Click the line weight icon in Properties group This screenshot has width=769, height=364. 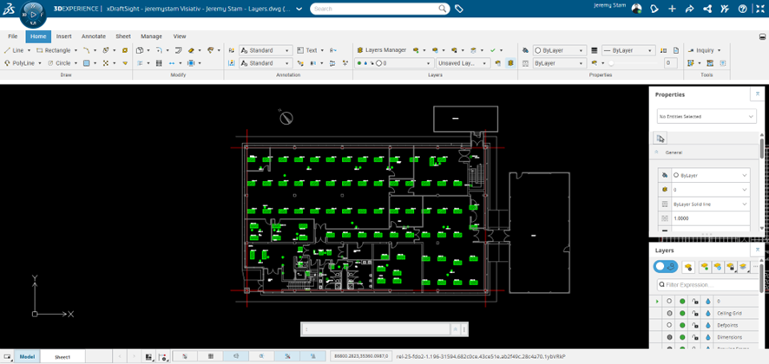tap(595, 50)
